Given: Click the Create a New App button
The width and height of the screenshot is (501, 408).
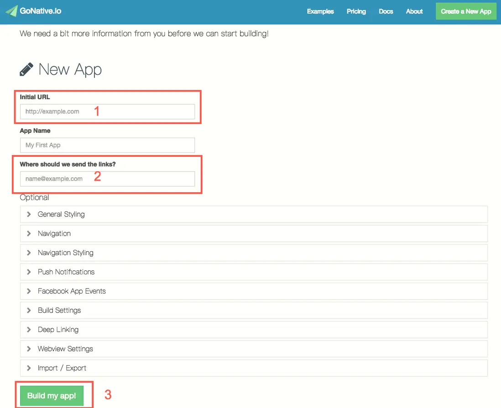Looking at the screenshot, I should click(466, 11).
